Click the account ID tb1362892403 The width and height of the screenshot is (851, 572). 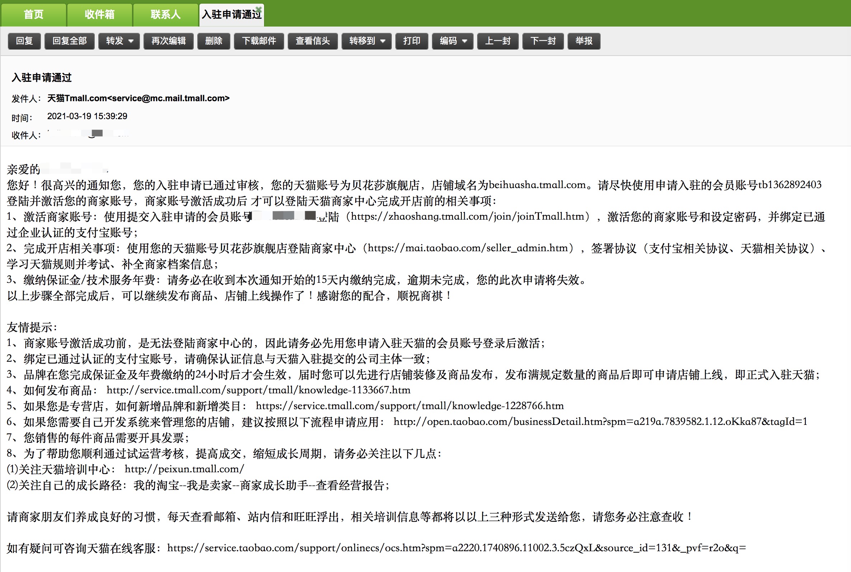pyautogui.click(x=790, y=185)
